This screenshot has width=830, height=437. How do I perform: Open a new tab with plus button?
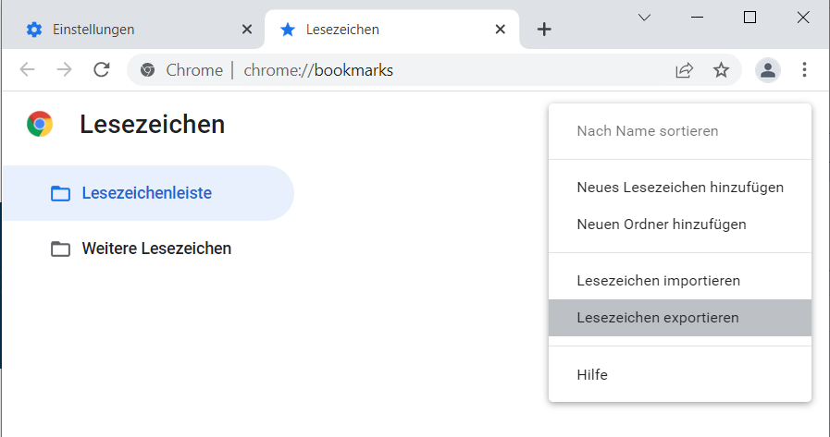[x=544, y=30]
